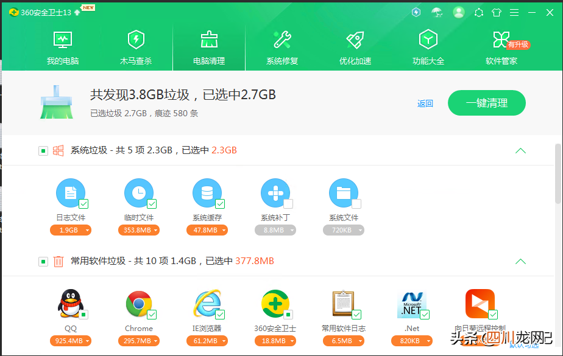The width and height of the screenshot is (563, 356).
Task: Click the .Net icon
Action: 412,303
